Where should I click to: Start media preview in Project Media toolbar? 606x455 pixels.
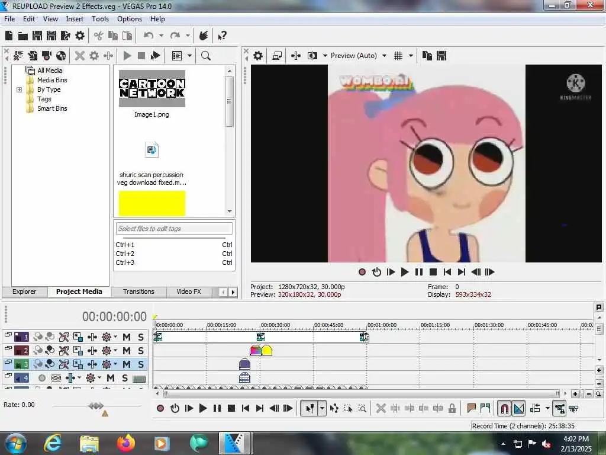tap(127, 56)
